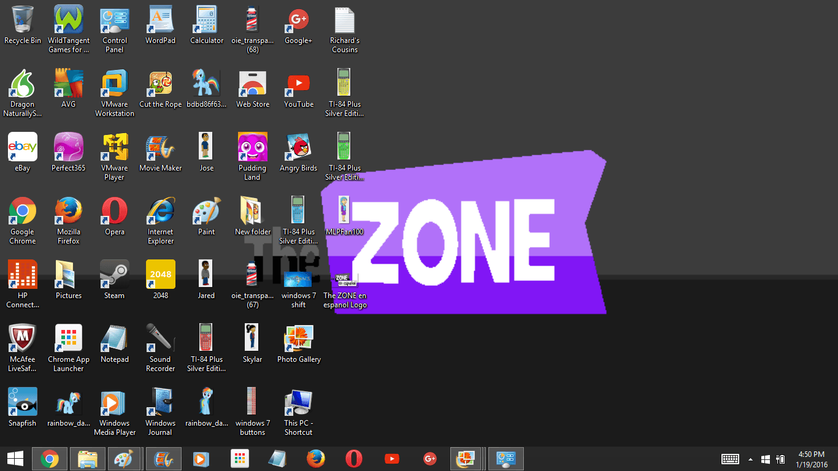The width and height of the screenshot is (838, 471).
Task: Click the Windows Start button
Action: tap(15, 459)
